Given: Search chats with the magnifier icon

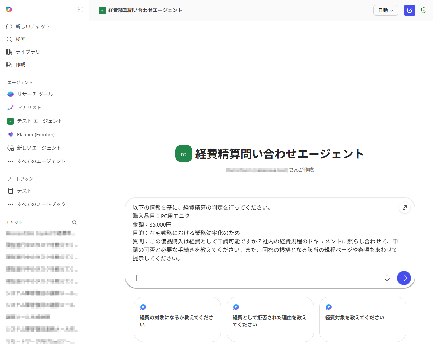Looking at the screenshot, I should (74, 222).
